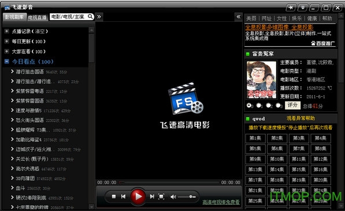Switch to the 影视剧库 tab
345x211 pixels.
(14, 17)
